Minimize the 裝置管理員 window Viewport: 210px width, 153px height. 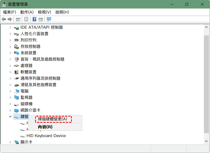click(172, 4)
